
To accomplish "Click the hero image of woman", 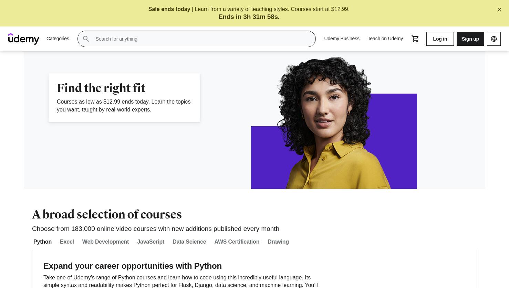I will 334,122.
